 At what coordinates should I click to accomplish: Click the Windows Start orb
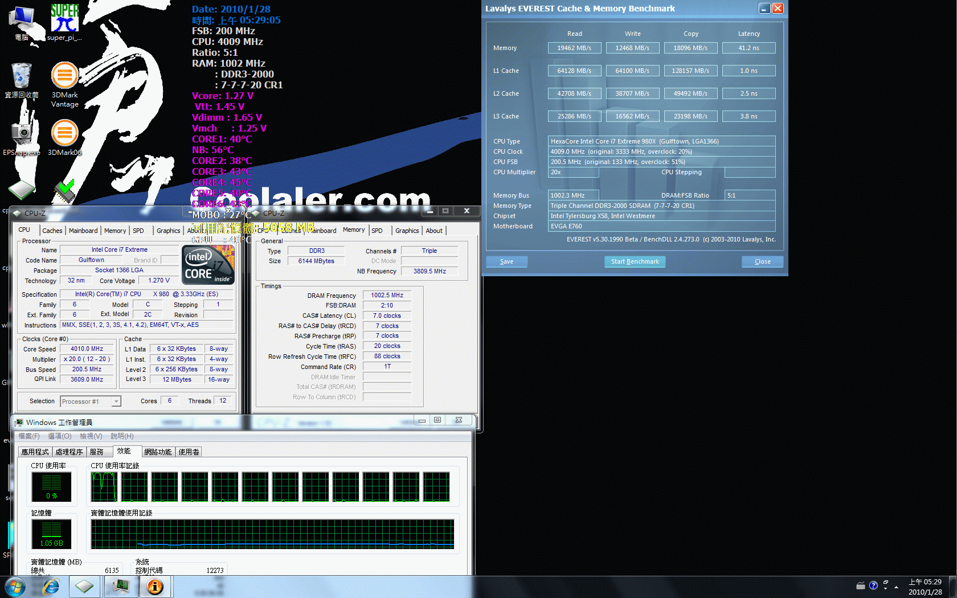pos(15,587)
